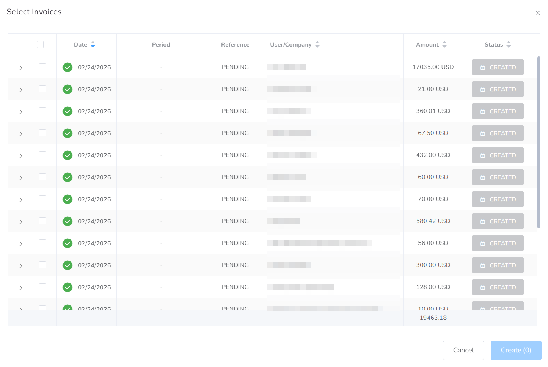The width and height of the screenshot is (548, 367).
Task: Expand the 60.00 USD invoice row details
Action: [x=21, y=178]
